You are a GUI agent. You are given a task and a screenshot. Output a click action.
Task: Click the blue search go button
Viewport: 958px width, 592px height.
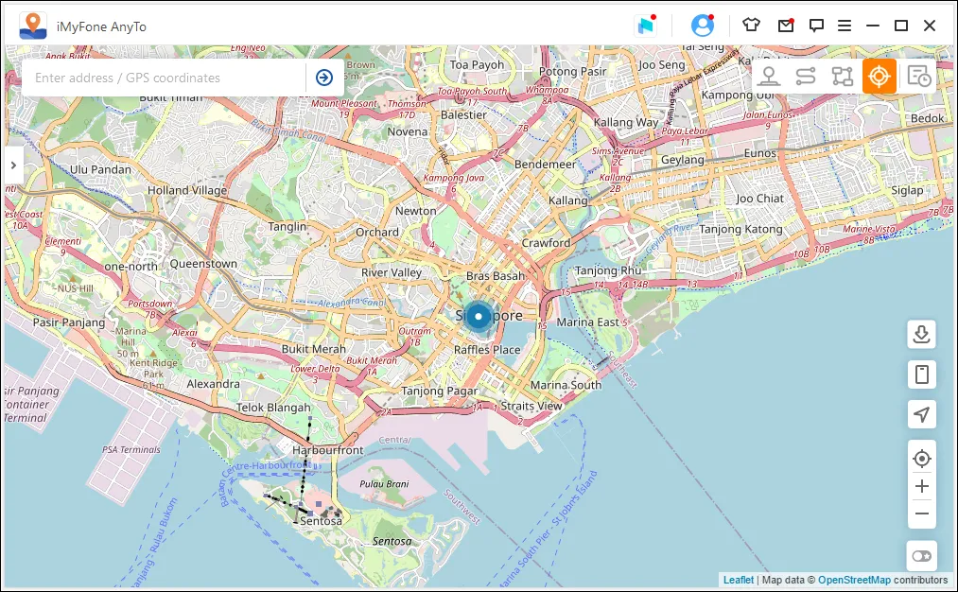click(x=324, y=77)
